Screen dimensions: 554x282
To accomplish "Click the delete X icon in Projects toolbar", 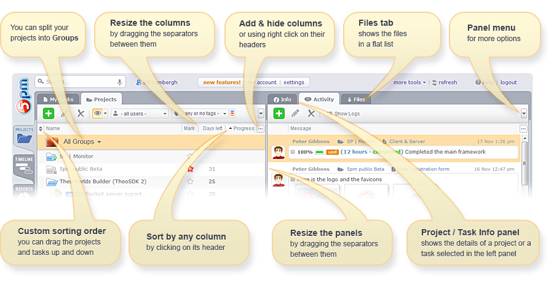I will [x=81, y=114].
